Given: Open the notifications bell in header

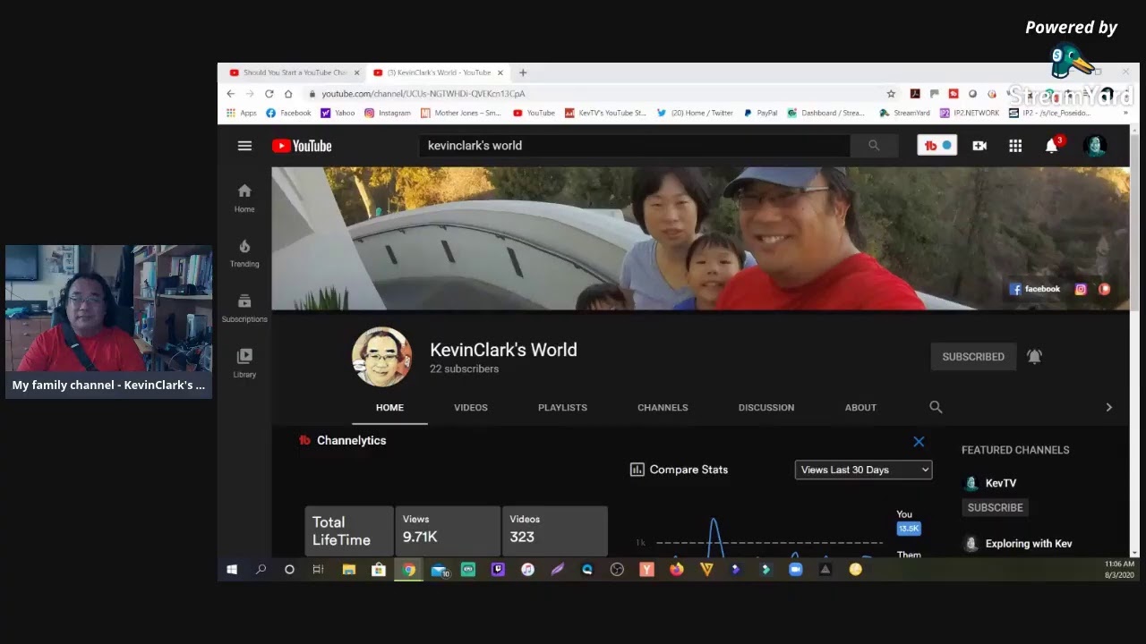Looking at the screenshot, I should [x=1052, y=145].
